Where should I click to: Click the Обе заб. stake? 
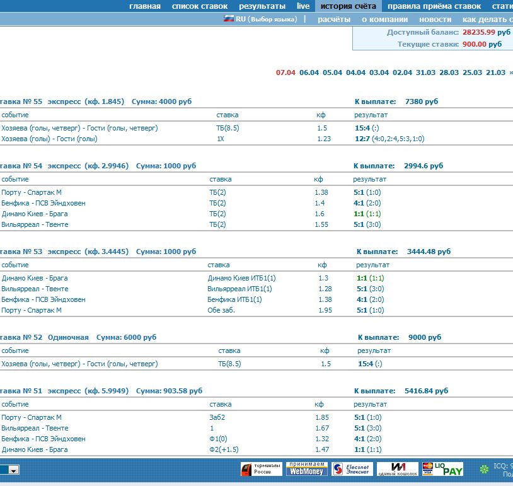(x=221, y=310)
